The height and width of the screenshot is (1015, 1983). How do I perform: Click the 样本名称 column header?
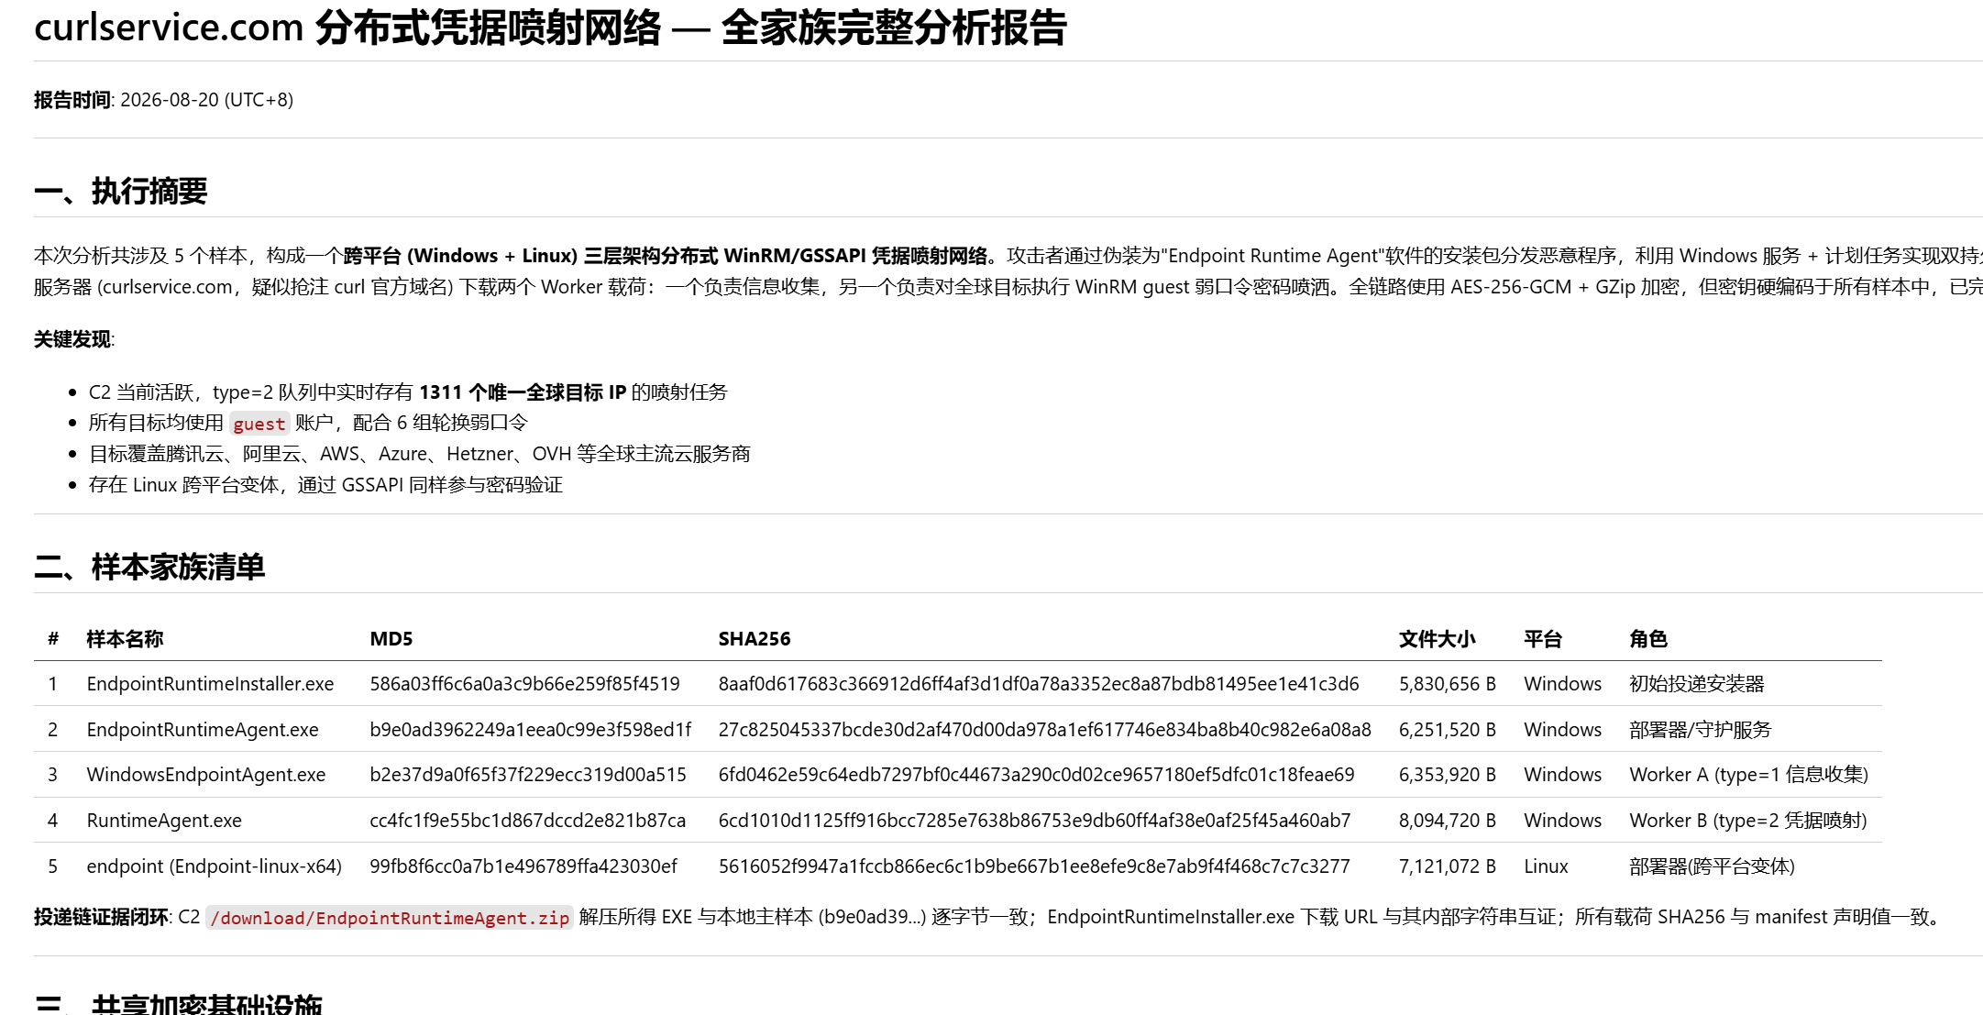click(x=125, y=639)
